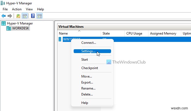This screenshot has width=191, height=111.
Task: Open the Help menu in menu bar
Action: [40, 9]
